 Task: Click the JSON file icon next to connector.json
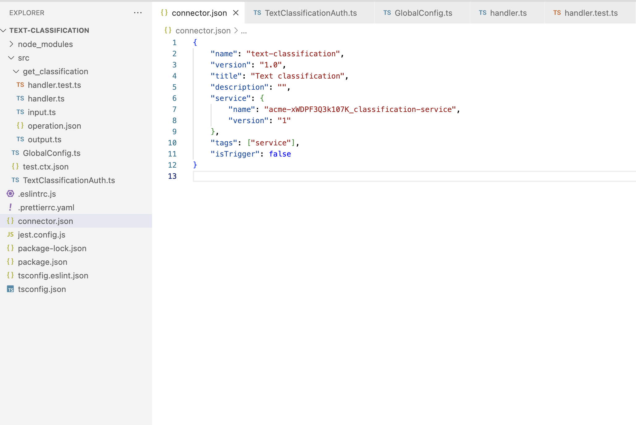tap(11, 221)
